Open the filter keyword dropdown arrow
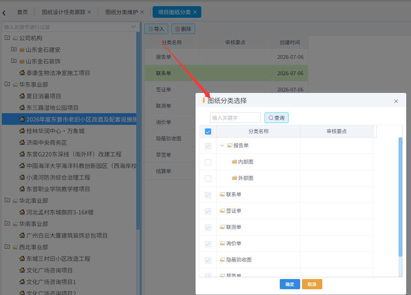 [x=133, y=27]
